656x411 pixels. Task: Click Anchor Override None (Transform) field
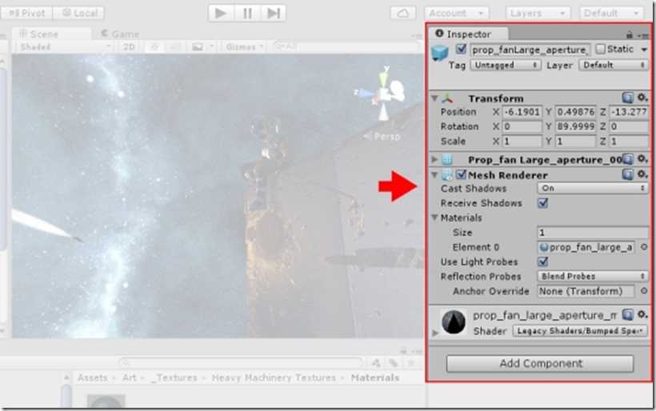pos(586,291)
